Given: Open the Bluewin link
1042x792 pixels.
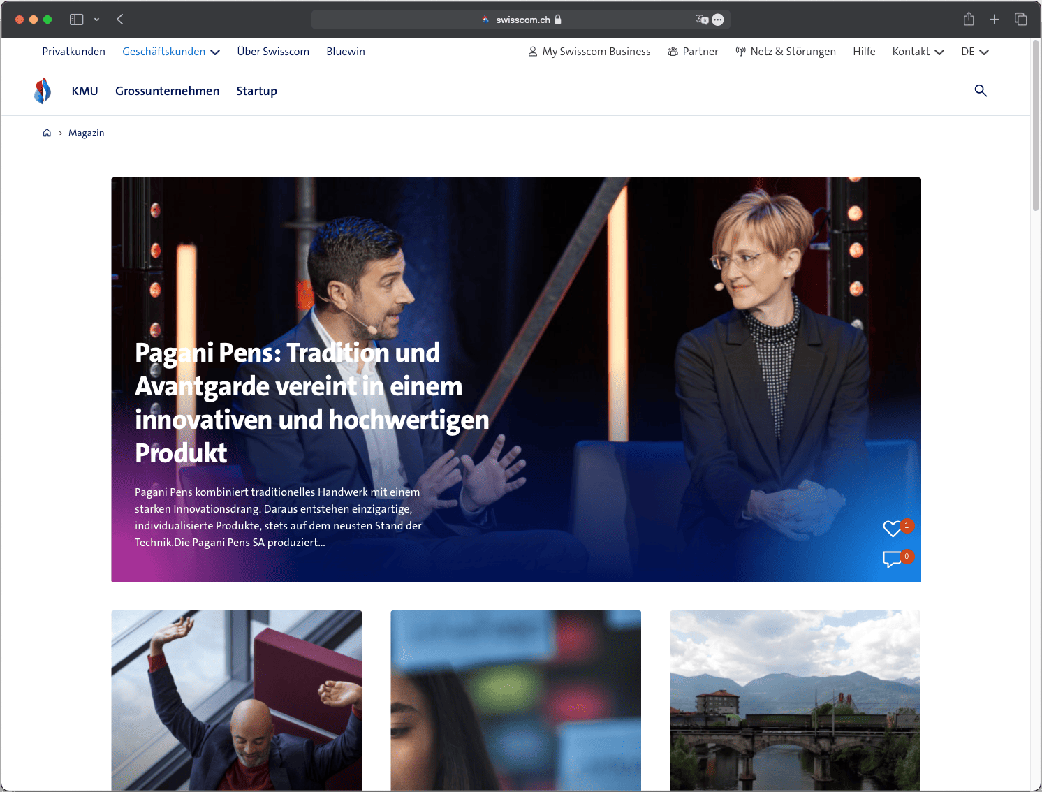Looking at the screenshot, I should (x=346, y=51).
